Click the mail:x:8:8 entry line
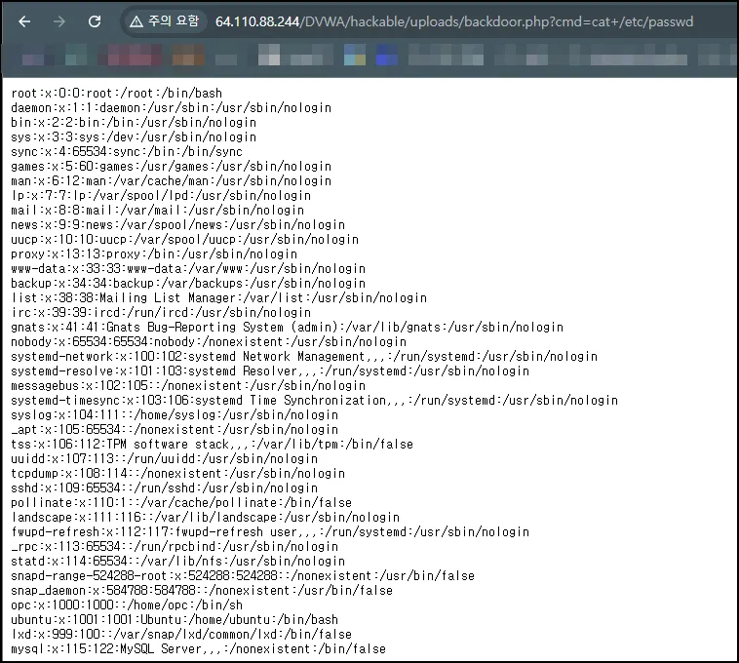 coord(157,211)
